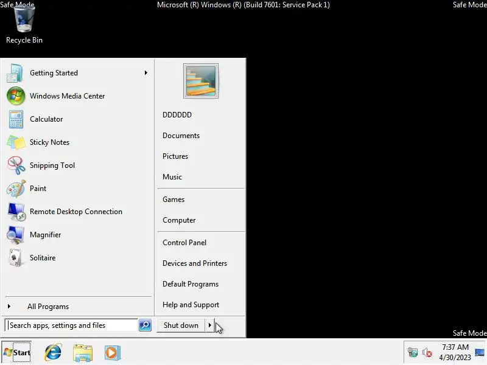Click the Windows Media Center label

67,96
